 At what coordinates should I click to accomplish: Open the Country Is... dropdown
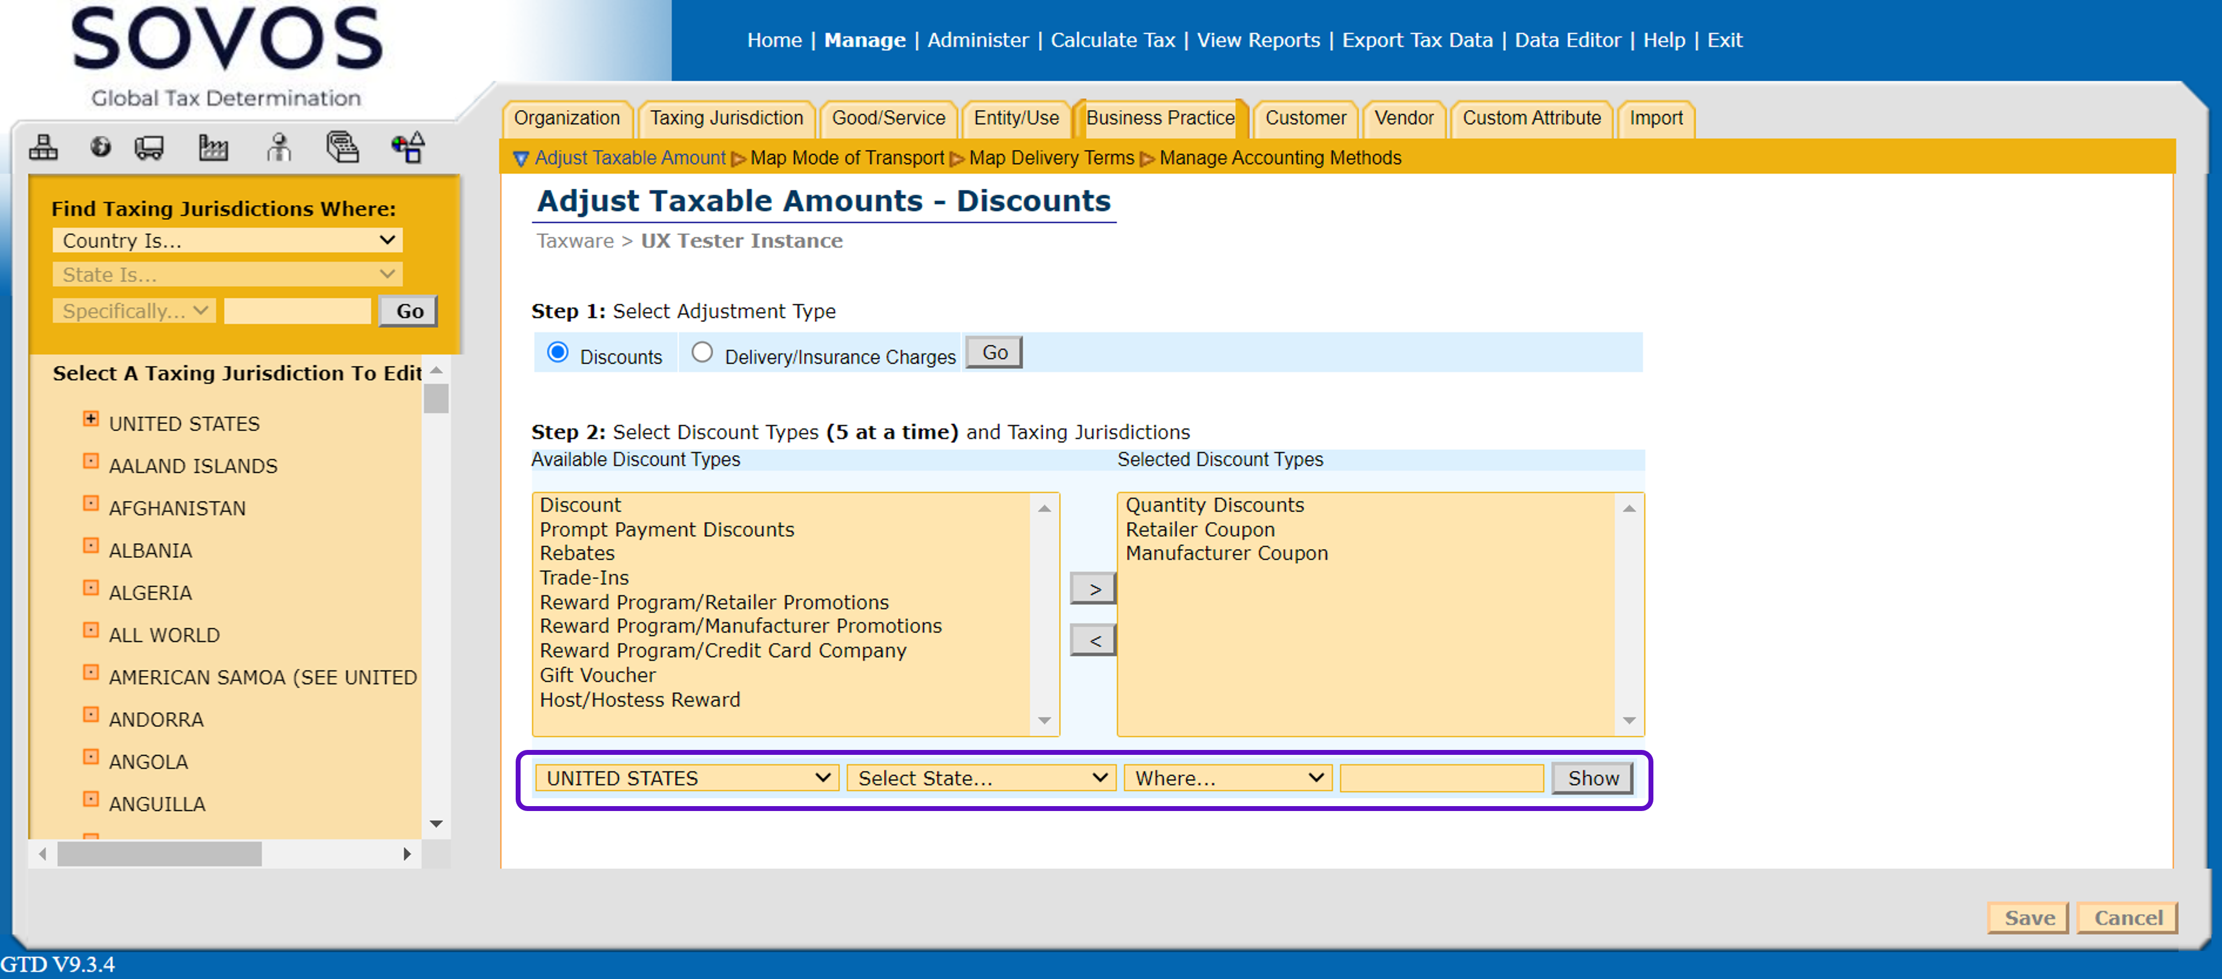(228, 241)
